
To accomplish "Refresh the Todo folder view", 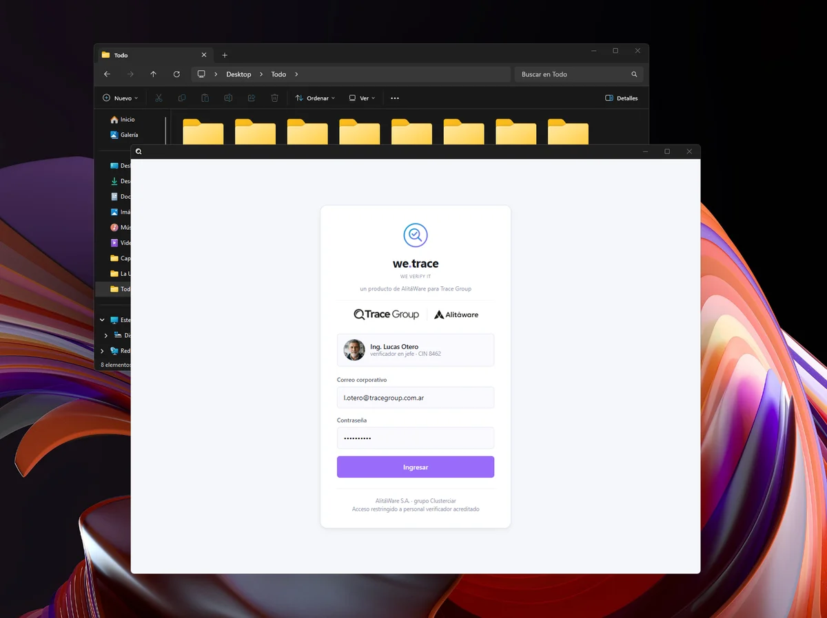I will [x=176, y=74].
